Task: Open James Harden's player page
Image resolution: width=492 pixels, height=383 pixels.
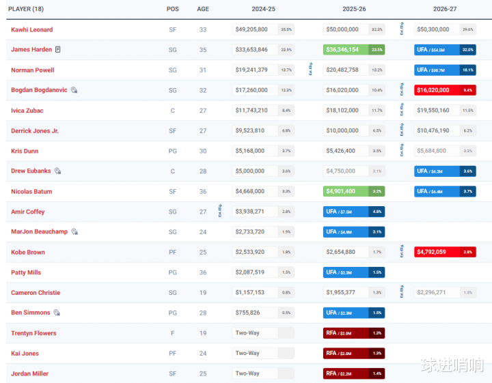Action: (x=31, y=50)
